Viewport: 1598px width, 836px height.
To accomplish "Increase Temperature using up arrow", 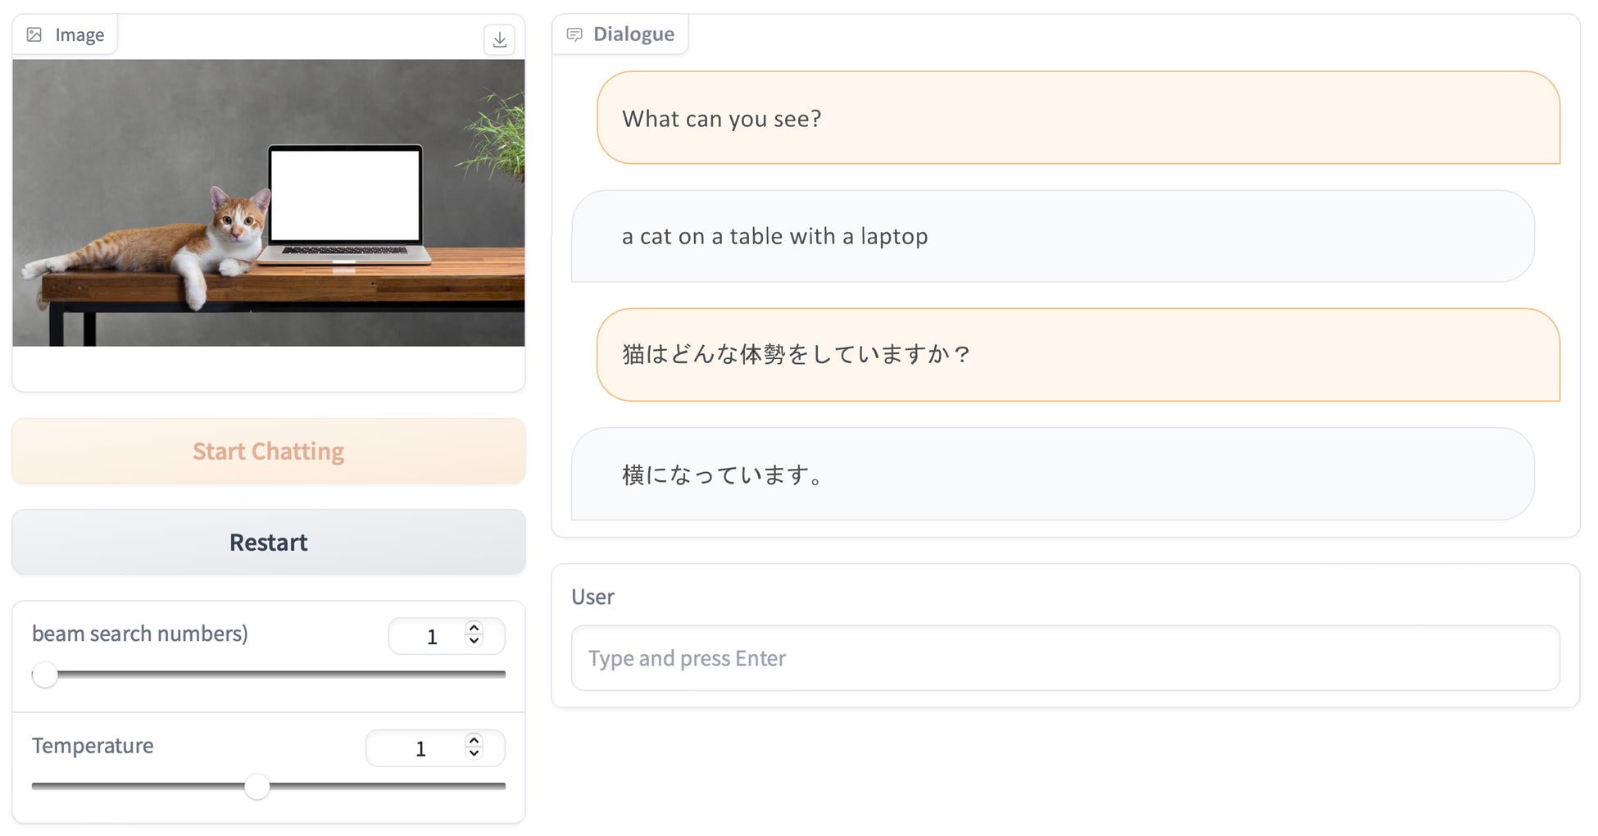I will coord(474,739).
